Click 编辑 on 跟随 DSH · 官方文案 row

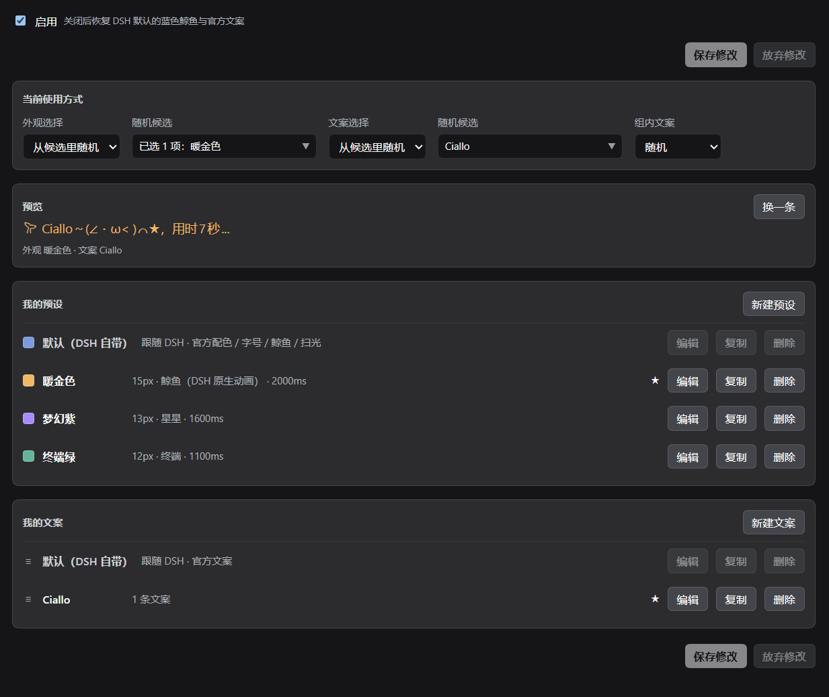[687, 561]
